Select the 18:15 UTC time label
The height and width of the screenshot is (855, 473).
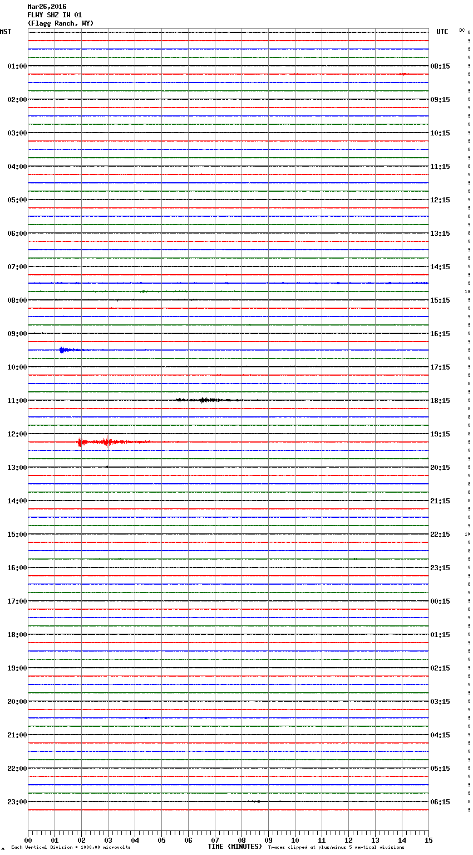pos(440,401)
